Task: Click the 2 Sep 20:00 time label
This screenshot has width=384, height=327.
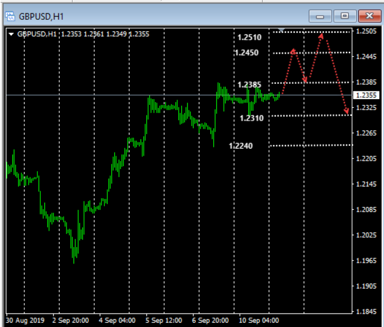Action: [71, 321]
